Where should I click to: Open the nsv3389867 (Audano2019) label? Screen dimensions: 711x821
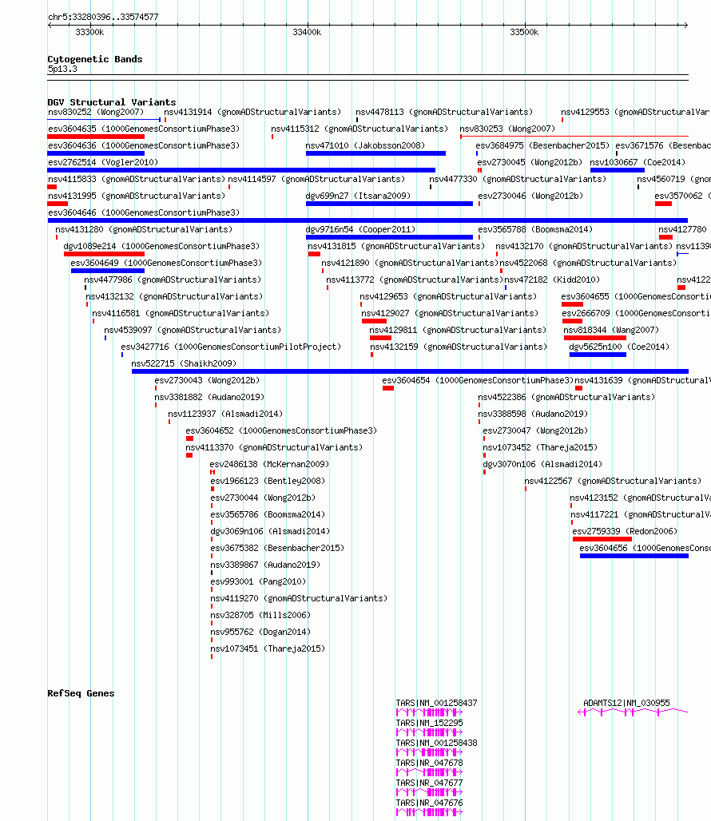click(265, 565)
